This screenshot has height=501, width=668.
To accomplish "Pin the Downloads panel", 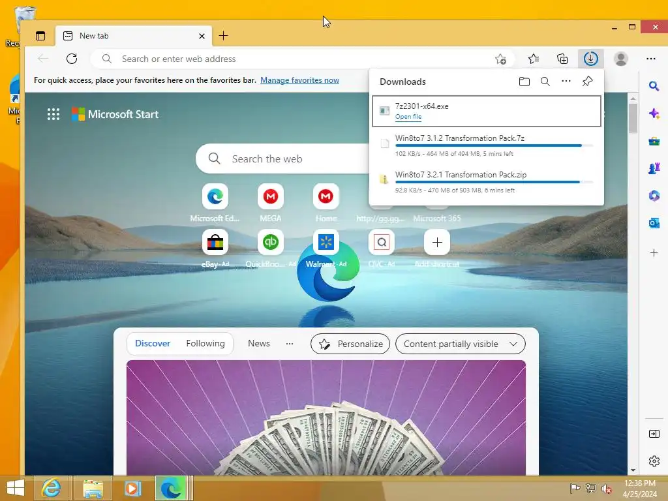I will coord(587,81).
